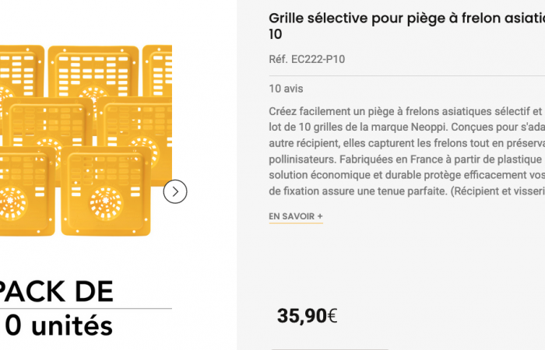Click the next image arrow button

(175, 191)
